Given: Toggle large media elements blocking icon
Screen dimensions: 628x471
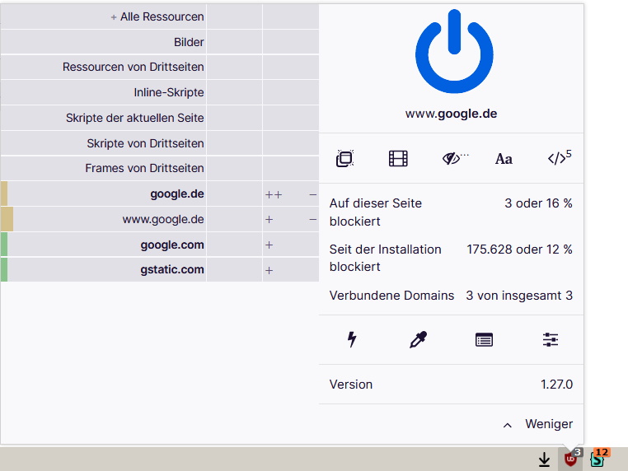Looking at the screenshot, I should pos(398,158).
